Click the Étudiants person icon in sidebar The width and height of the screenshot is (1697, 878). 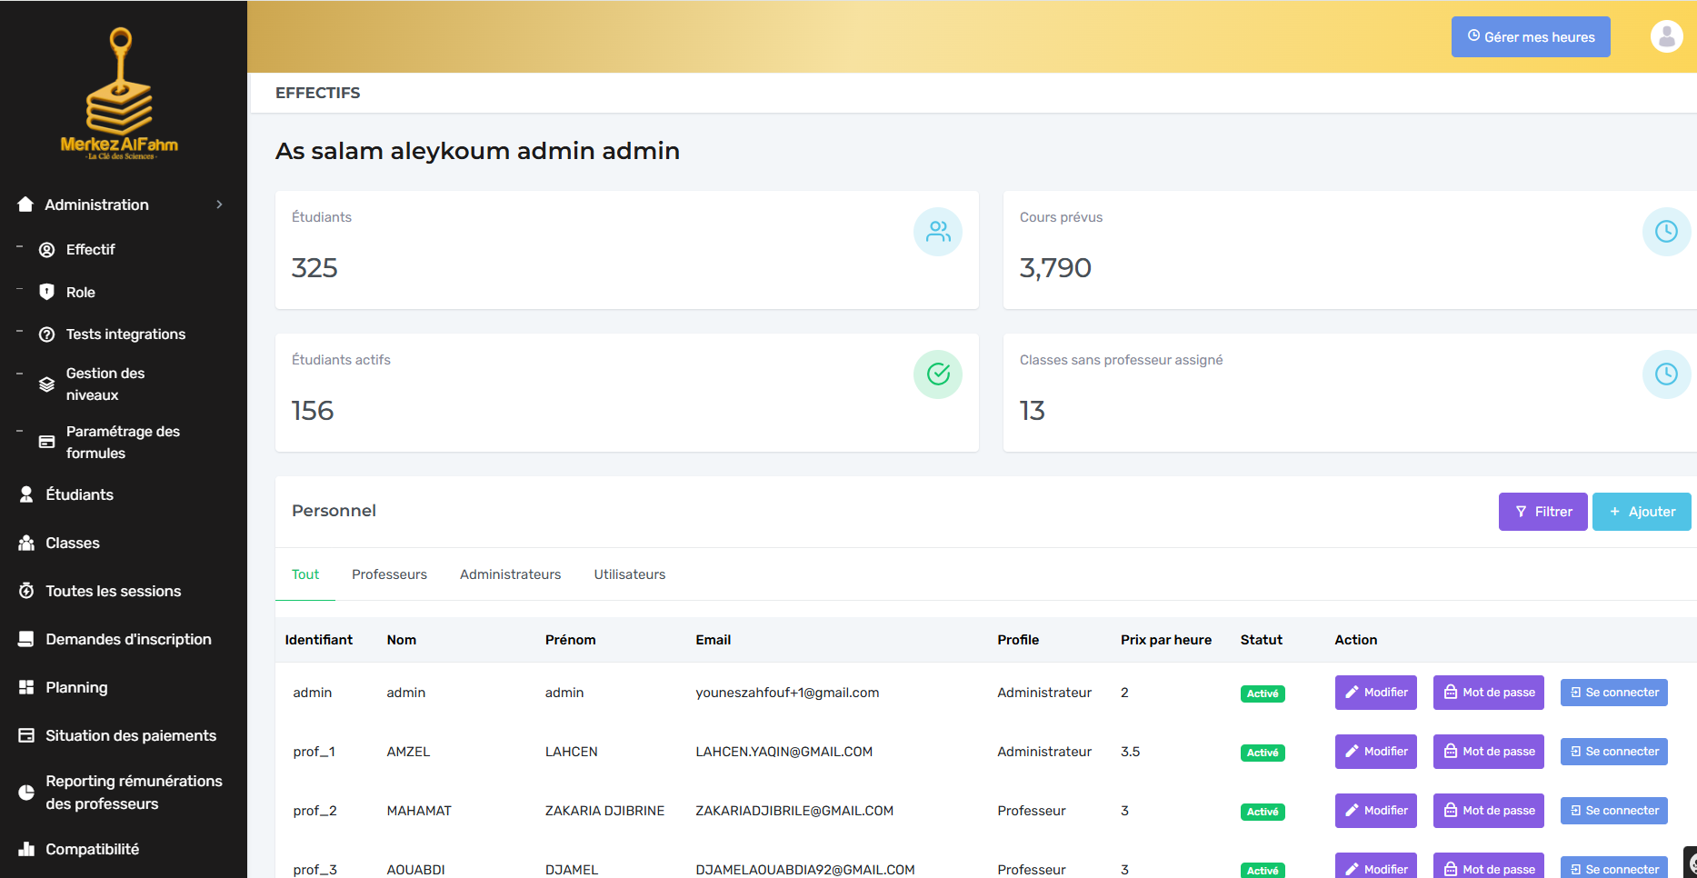[26, 494]
